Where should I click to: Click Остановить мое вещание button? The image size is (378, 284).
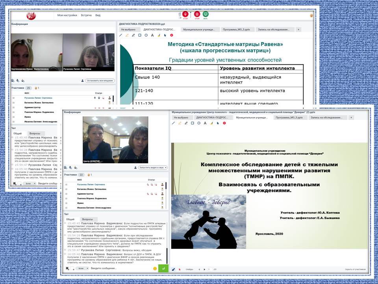pyautogui.click(x=100, y=80)
